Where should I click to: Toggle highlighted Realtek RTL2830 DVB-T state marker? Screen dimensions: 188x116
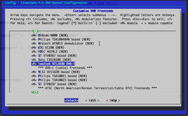(34, 64)
